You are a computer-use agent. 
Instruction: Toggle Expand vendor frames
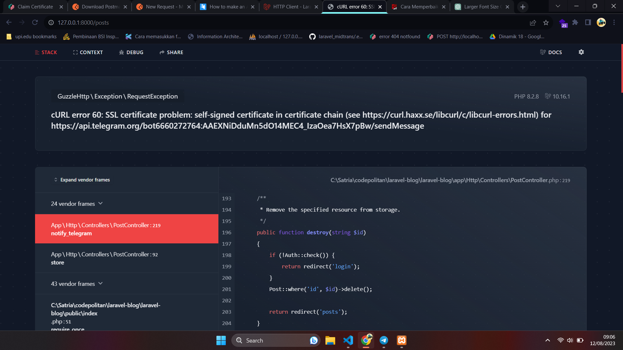pyautogui.click(x=82, y=180)
